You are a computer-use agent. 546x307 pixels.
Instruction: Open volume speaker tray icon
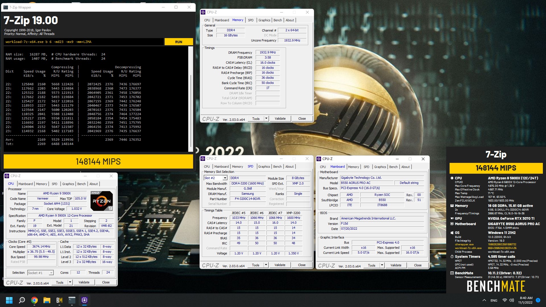point(512,300)
